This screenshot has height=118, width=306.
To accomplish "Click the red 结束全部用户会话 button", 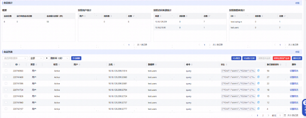I will [x=282, y=58].
